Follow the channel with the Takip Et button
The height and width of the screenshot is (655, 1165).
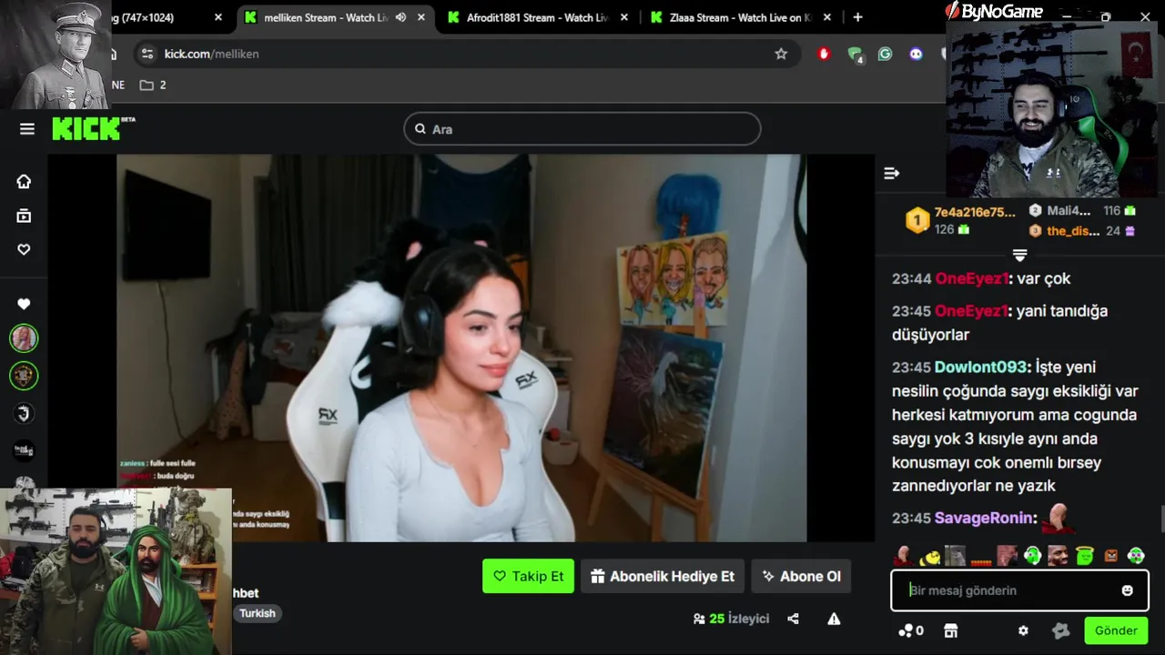528,576
